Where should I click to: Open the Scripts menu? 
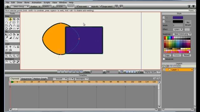(47, 2)
